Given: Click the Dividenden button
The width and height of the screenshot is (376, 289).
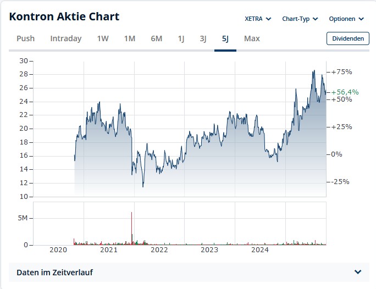Looking at the screenshot, I should 347,38.
